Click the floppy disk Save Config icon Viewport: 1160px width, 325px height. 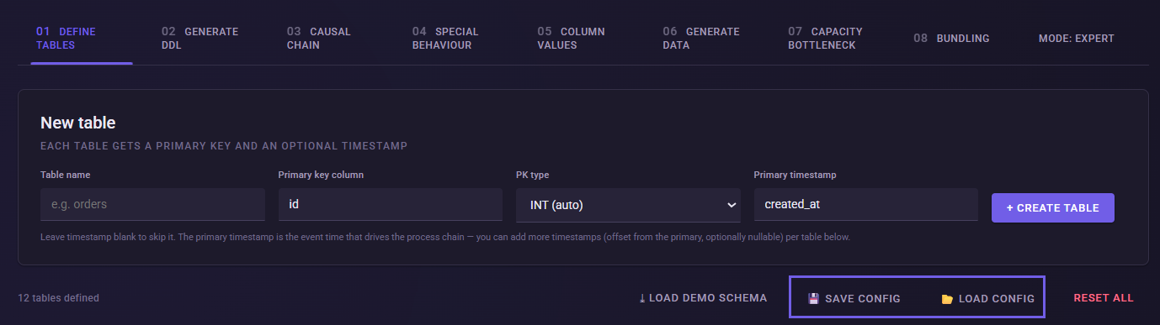coord(813,298)
